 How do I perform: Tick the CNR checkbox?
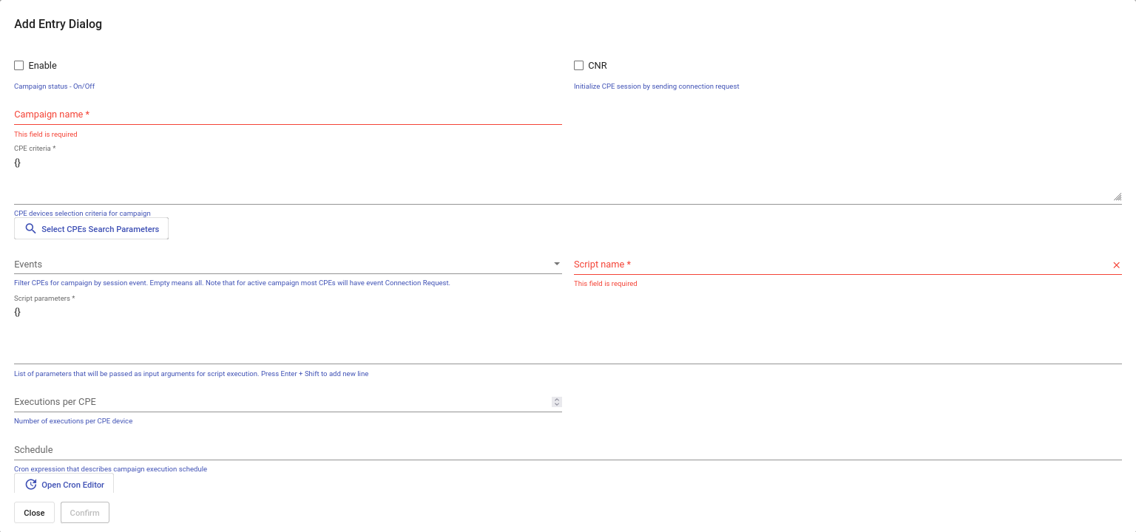point(579,66)
